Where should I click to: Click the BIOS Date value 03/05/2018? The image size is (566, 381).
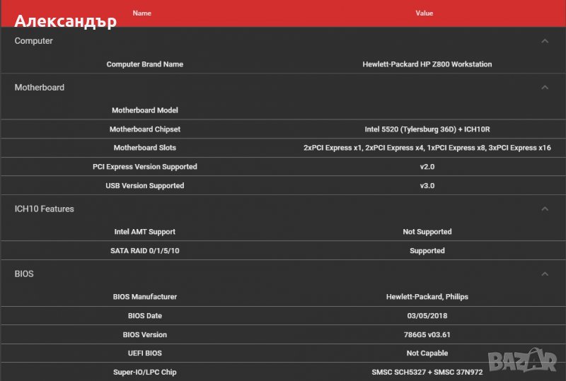click(x=427, y=316)
